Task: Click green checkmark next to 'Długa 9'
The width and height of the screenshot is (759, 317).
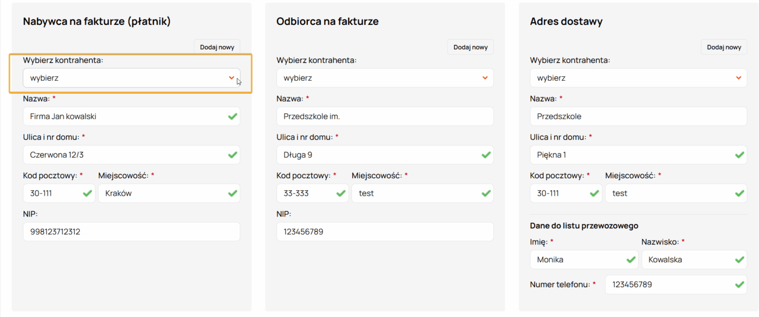Action: coord(486,155)
